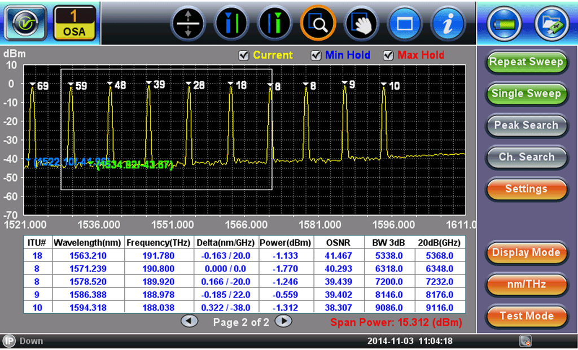Open Settings
This screenshot has height=350, width=578.
click(526, 189)
